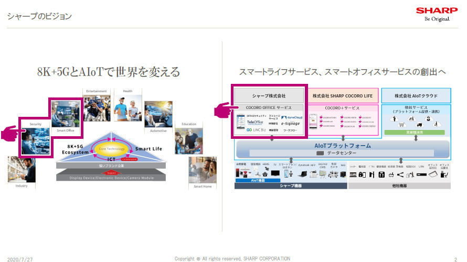Viewport: 467px width, 262px height.
Task: Click the phone image in COCORO OFFICE
Action: point(241,122)
